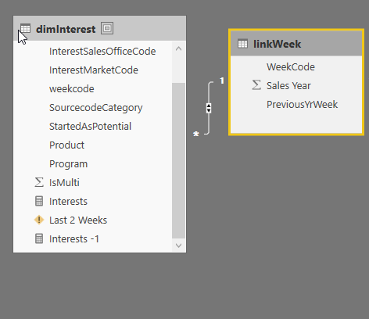Image resolution: width=369 pixels, height=319 pixels.
Task: Click the relationship cross-filter direction icon
Action: (209, 108)
